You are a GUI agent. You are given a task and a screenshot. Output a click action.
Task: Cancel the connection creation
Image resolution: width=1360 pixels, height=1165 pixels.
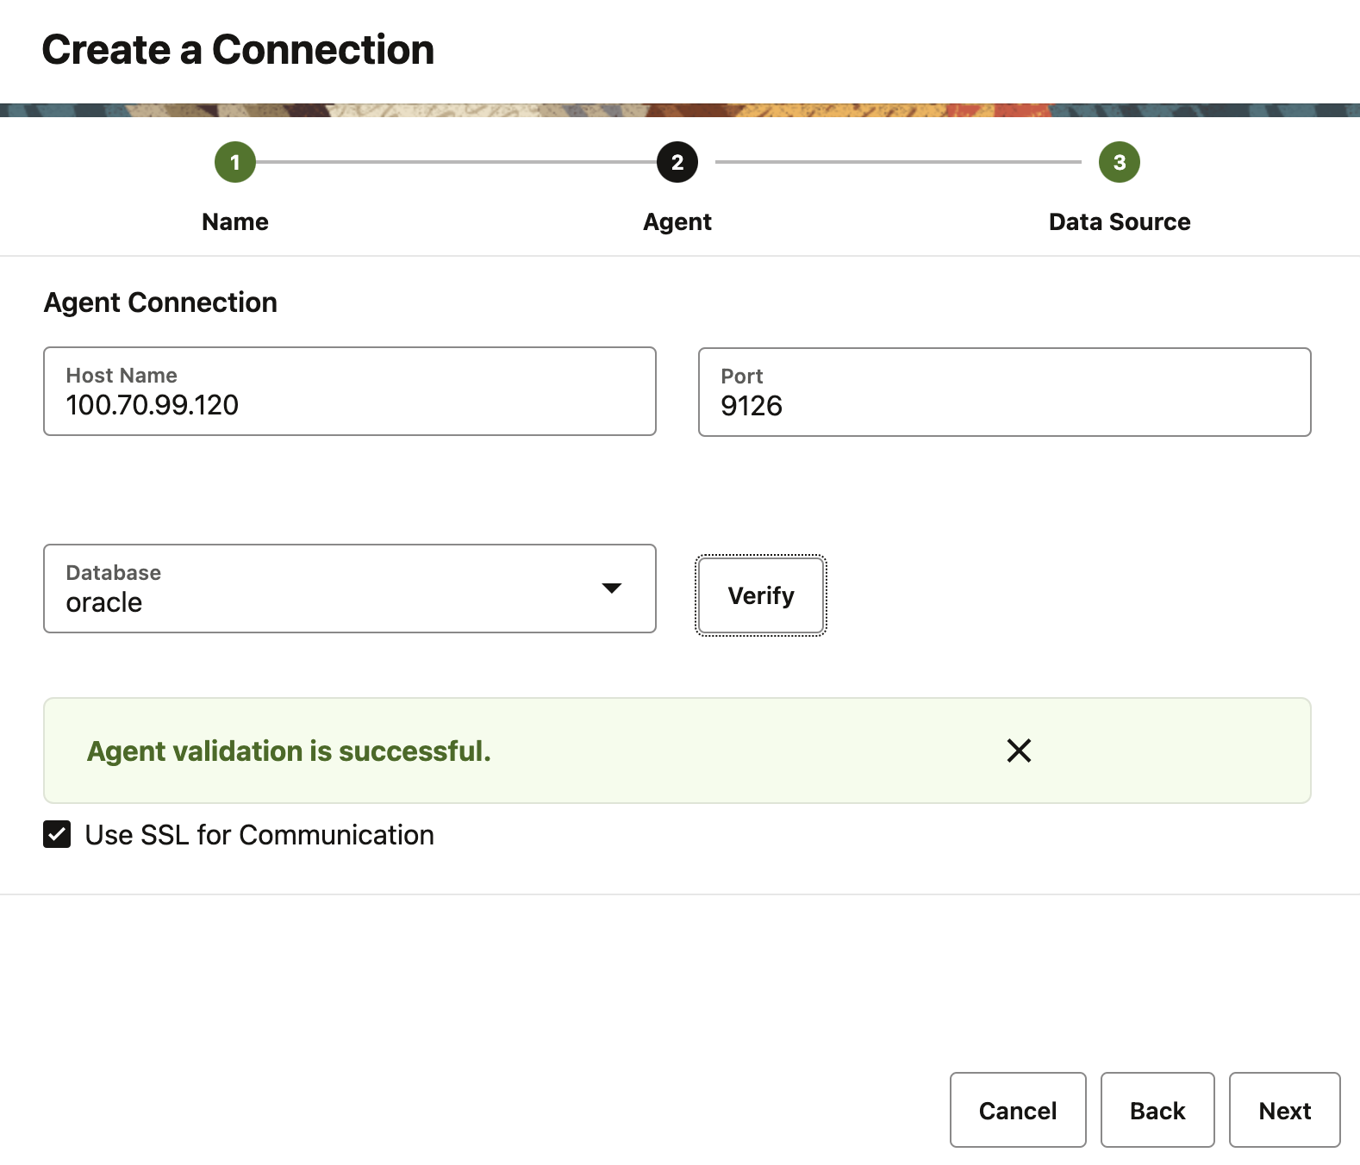pos(1017,1110)
